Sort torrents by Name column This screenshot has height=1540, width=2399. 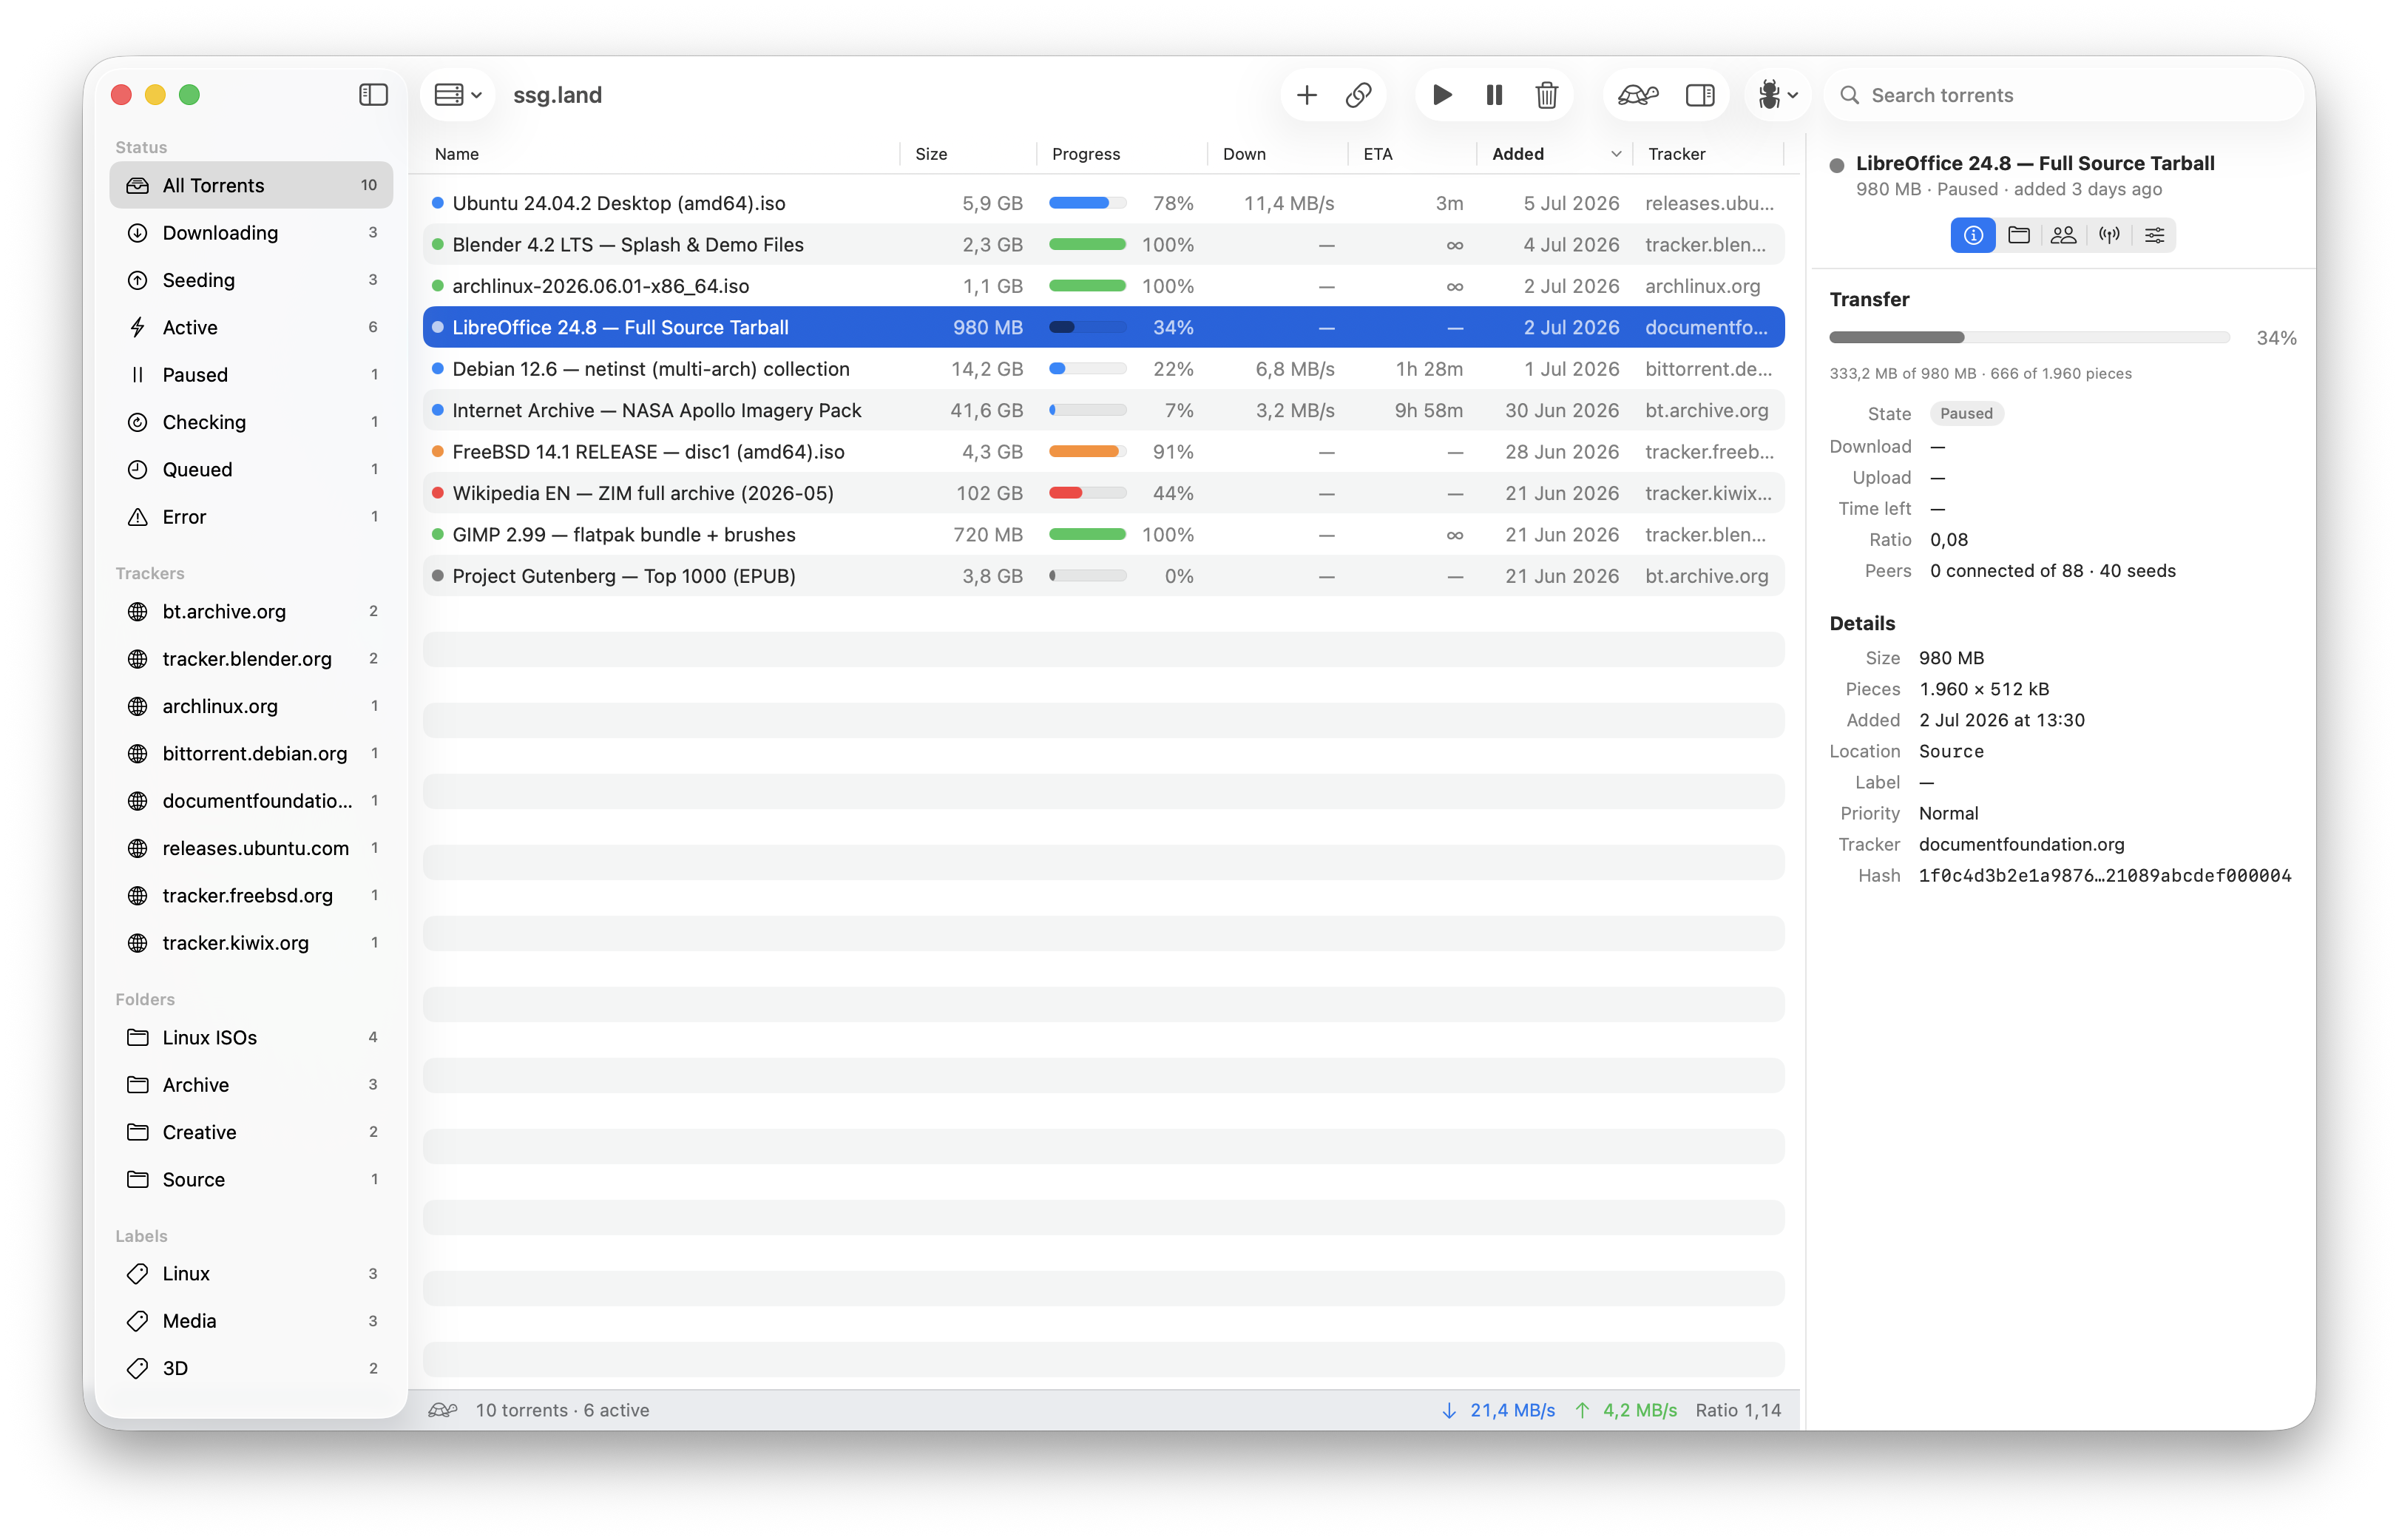pyautogui.click(x=457, y=154)
